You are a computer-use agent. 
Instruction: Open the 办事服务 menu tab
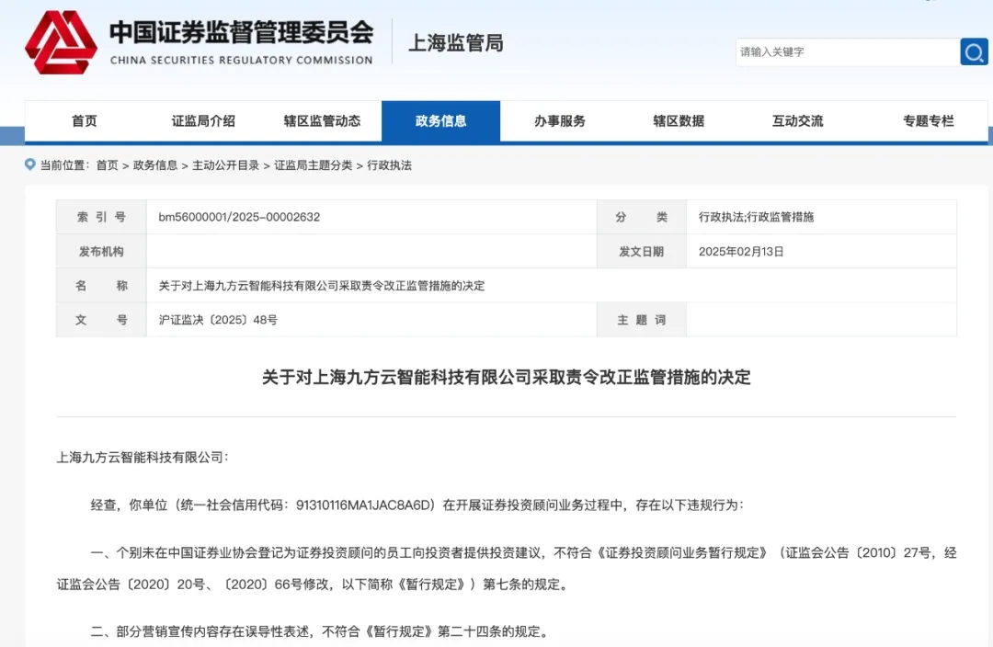point(560,121)
